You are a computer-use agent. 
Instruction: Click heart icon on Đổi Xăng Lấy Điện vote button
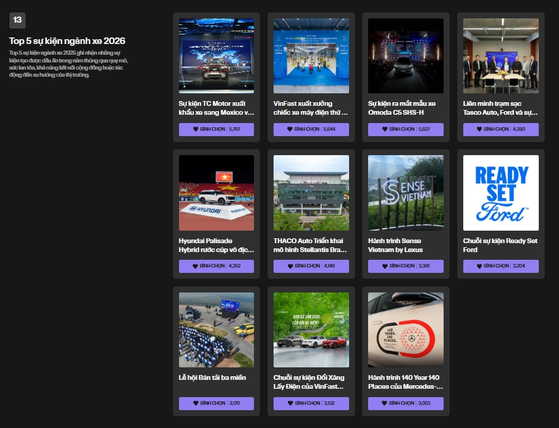[290, 403]
